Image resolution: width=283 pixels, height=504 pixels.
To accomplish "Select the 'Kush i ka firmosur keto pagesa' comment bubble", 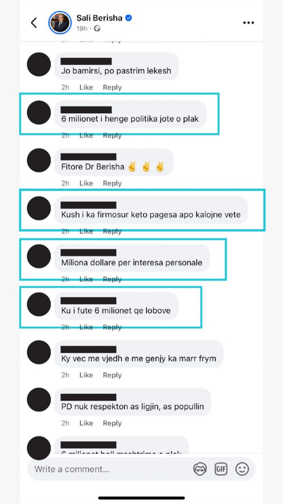I will click(x=151, y=209).
